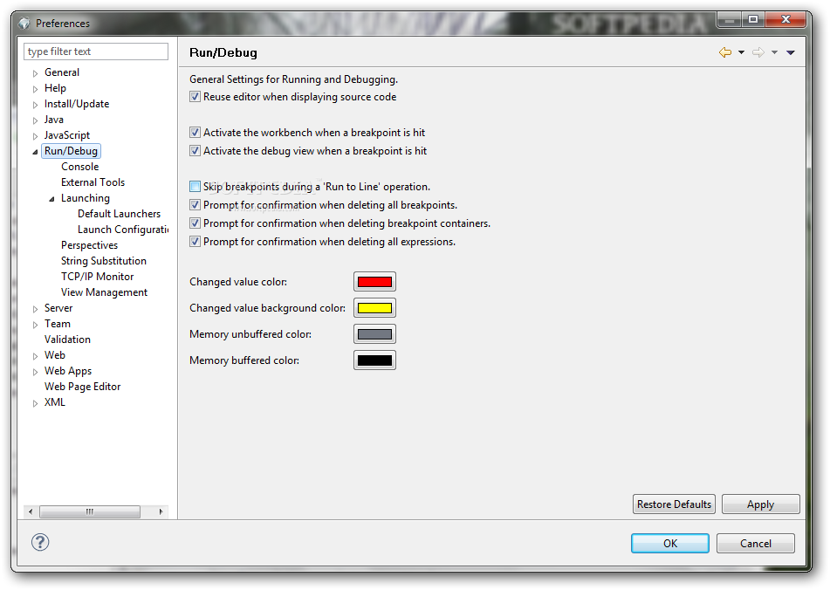Enable Skip breakpoints during Run to Line
Screen dimensions: 830x590
(x=195, y=186)
